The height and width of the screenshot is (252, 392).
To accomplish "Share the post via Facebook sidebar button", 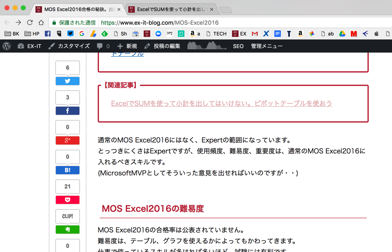I will (68, 111).
